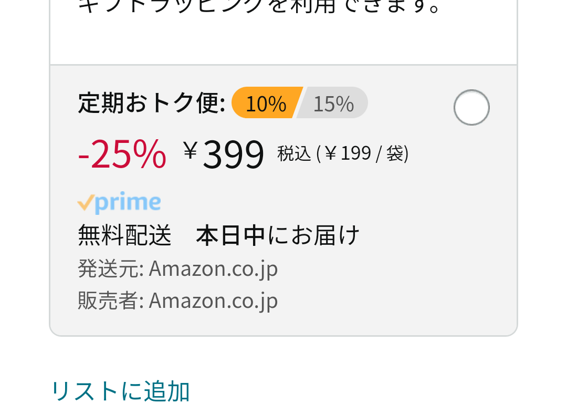Viewport: 567px width, 414px height.
Task: Click the orange prime checkmark
Action: point(86,202)
